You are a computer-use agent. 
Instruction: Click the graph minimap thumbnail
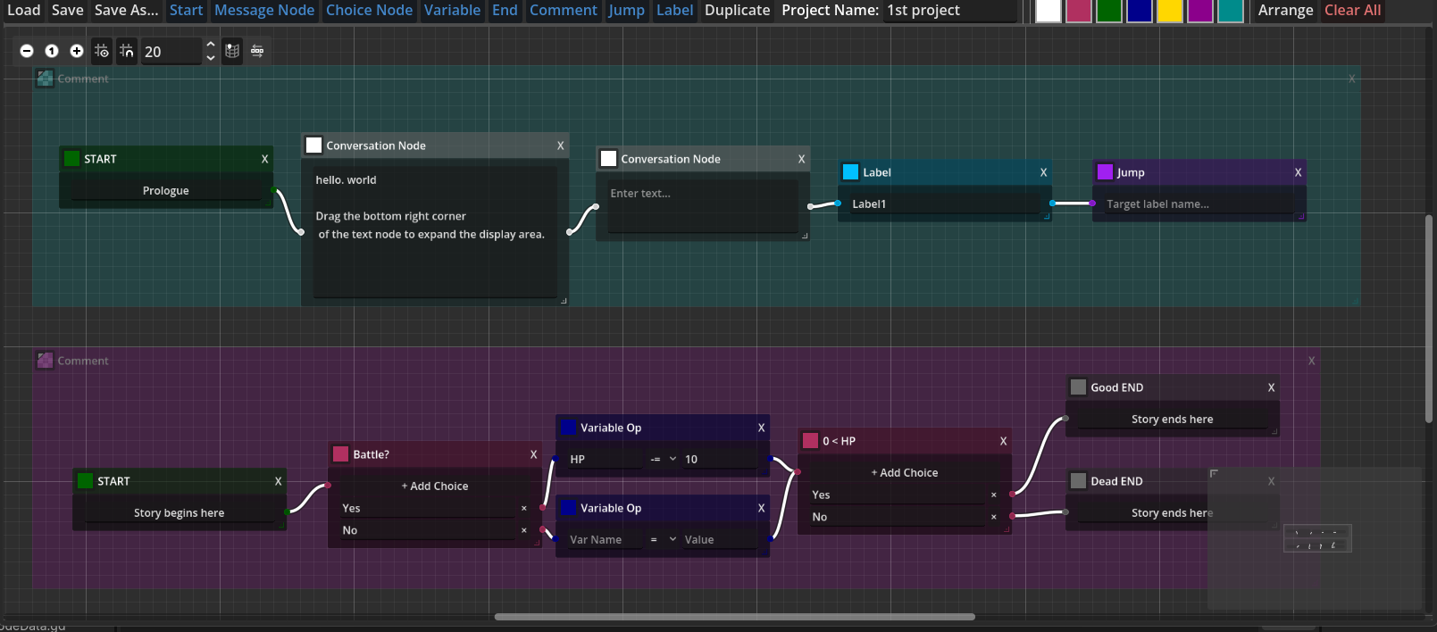[1314, 538]
